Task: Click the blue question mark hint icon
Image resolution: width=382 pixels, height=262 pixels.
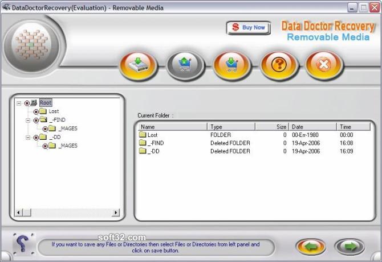Action: click(x=23, y=244)
